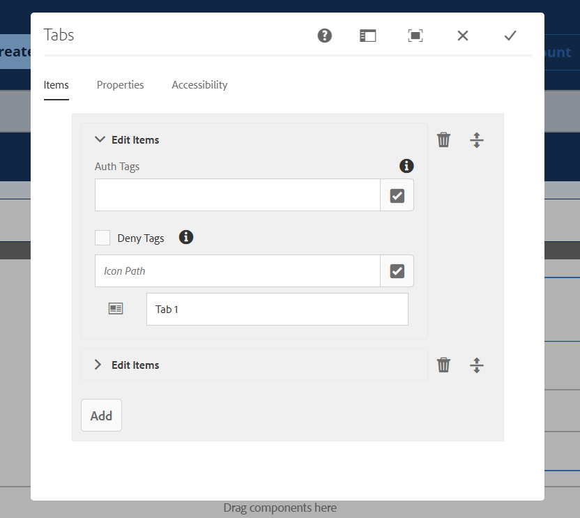
Task: Open the Accessibility tab
Action: (x=199, y=84)
